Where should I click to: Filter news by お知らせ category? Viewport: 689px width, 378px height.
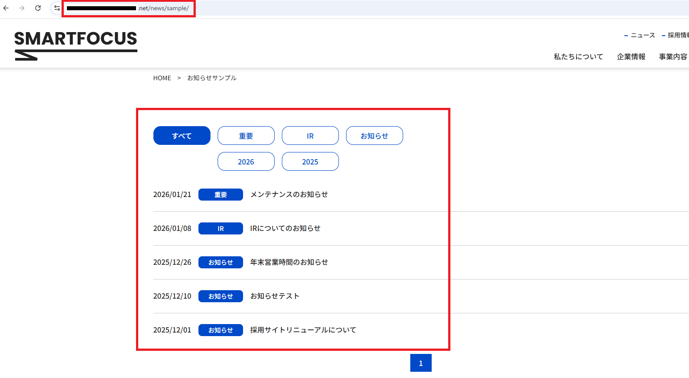click(374, 135)
